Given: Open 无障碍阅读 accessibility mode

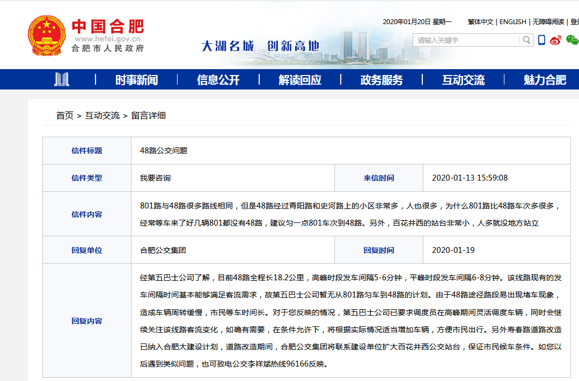Looking at the screenshot, I should [x=548, y=22].
